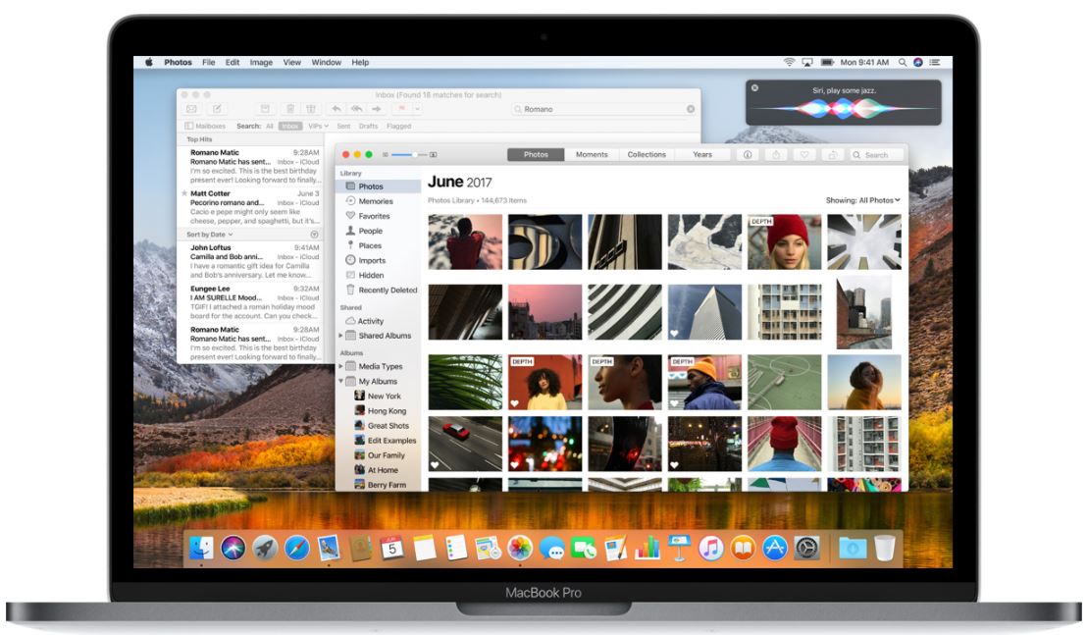Open iTunes from the Dock
The width and height of the screenshot is (1087, 635).
pyautogui.click(x=710, y=549)
